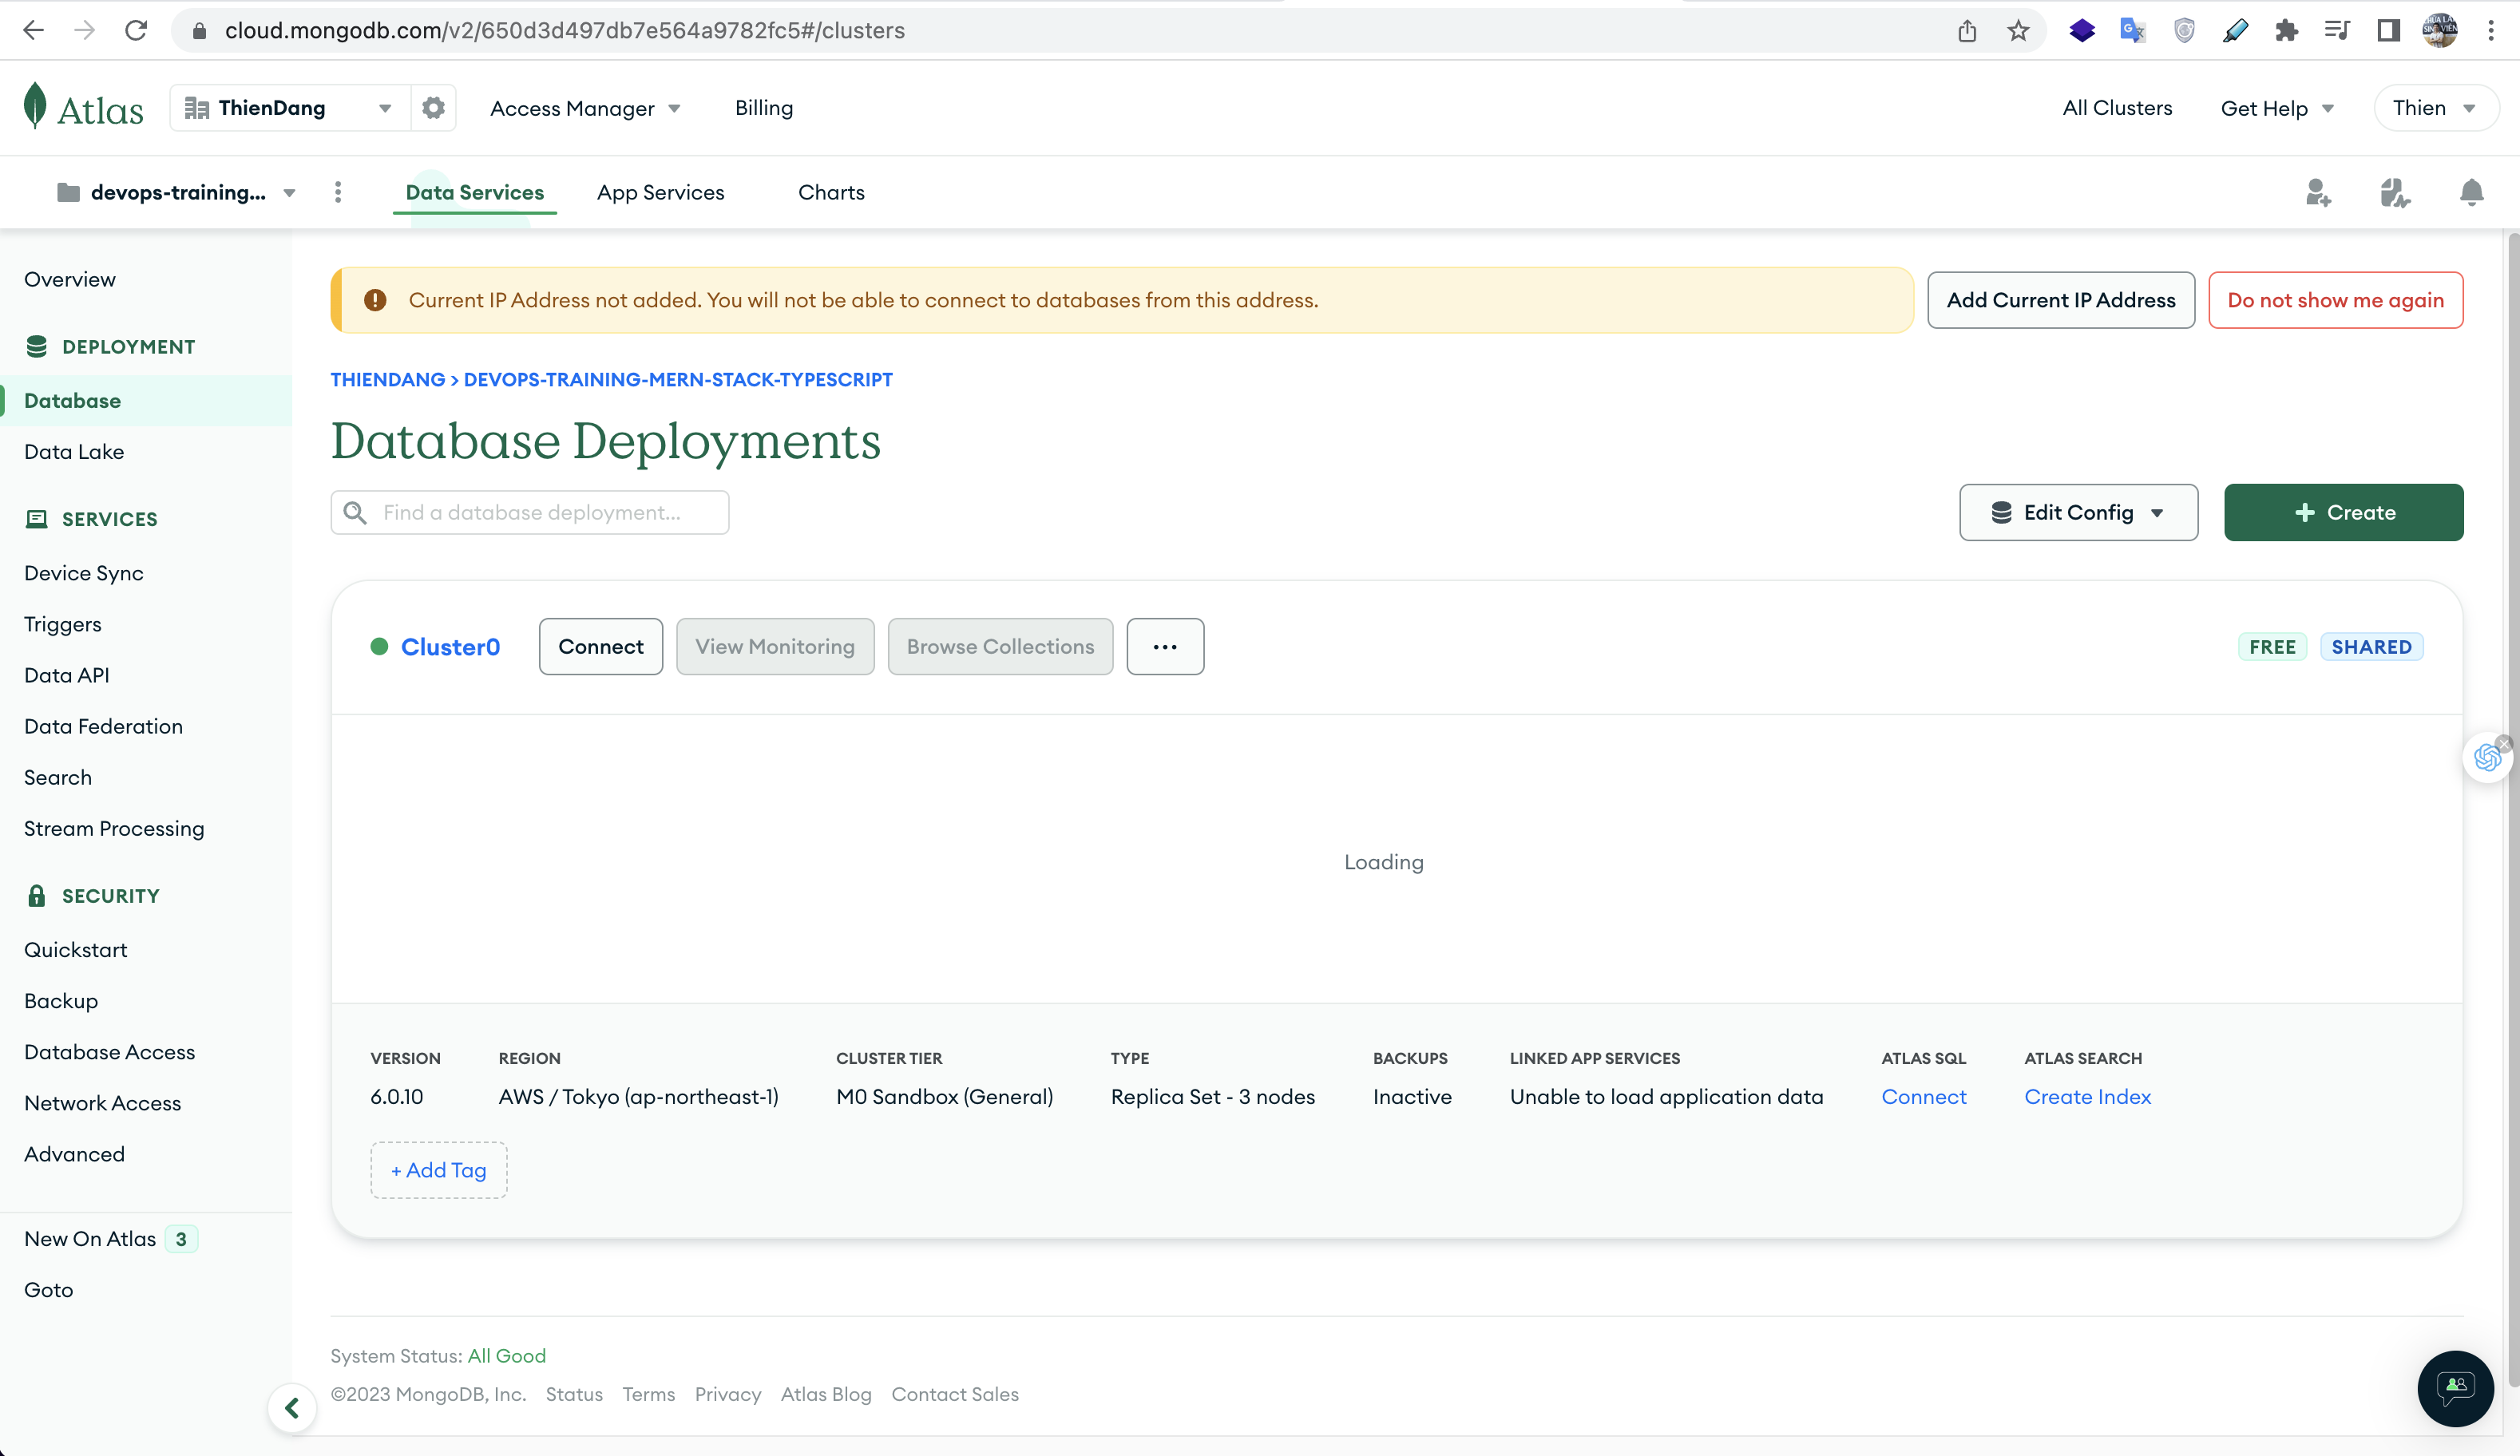Click the All Good system status link
The height and width of the screenshot is (1456, 2520).
506,1356
